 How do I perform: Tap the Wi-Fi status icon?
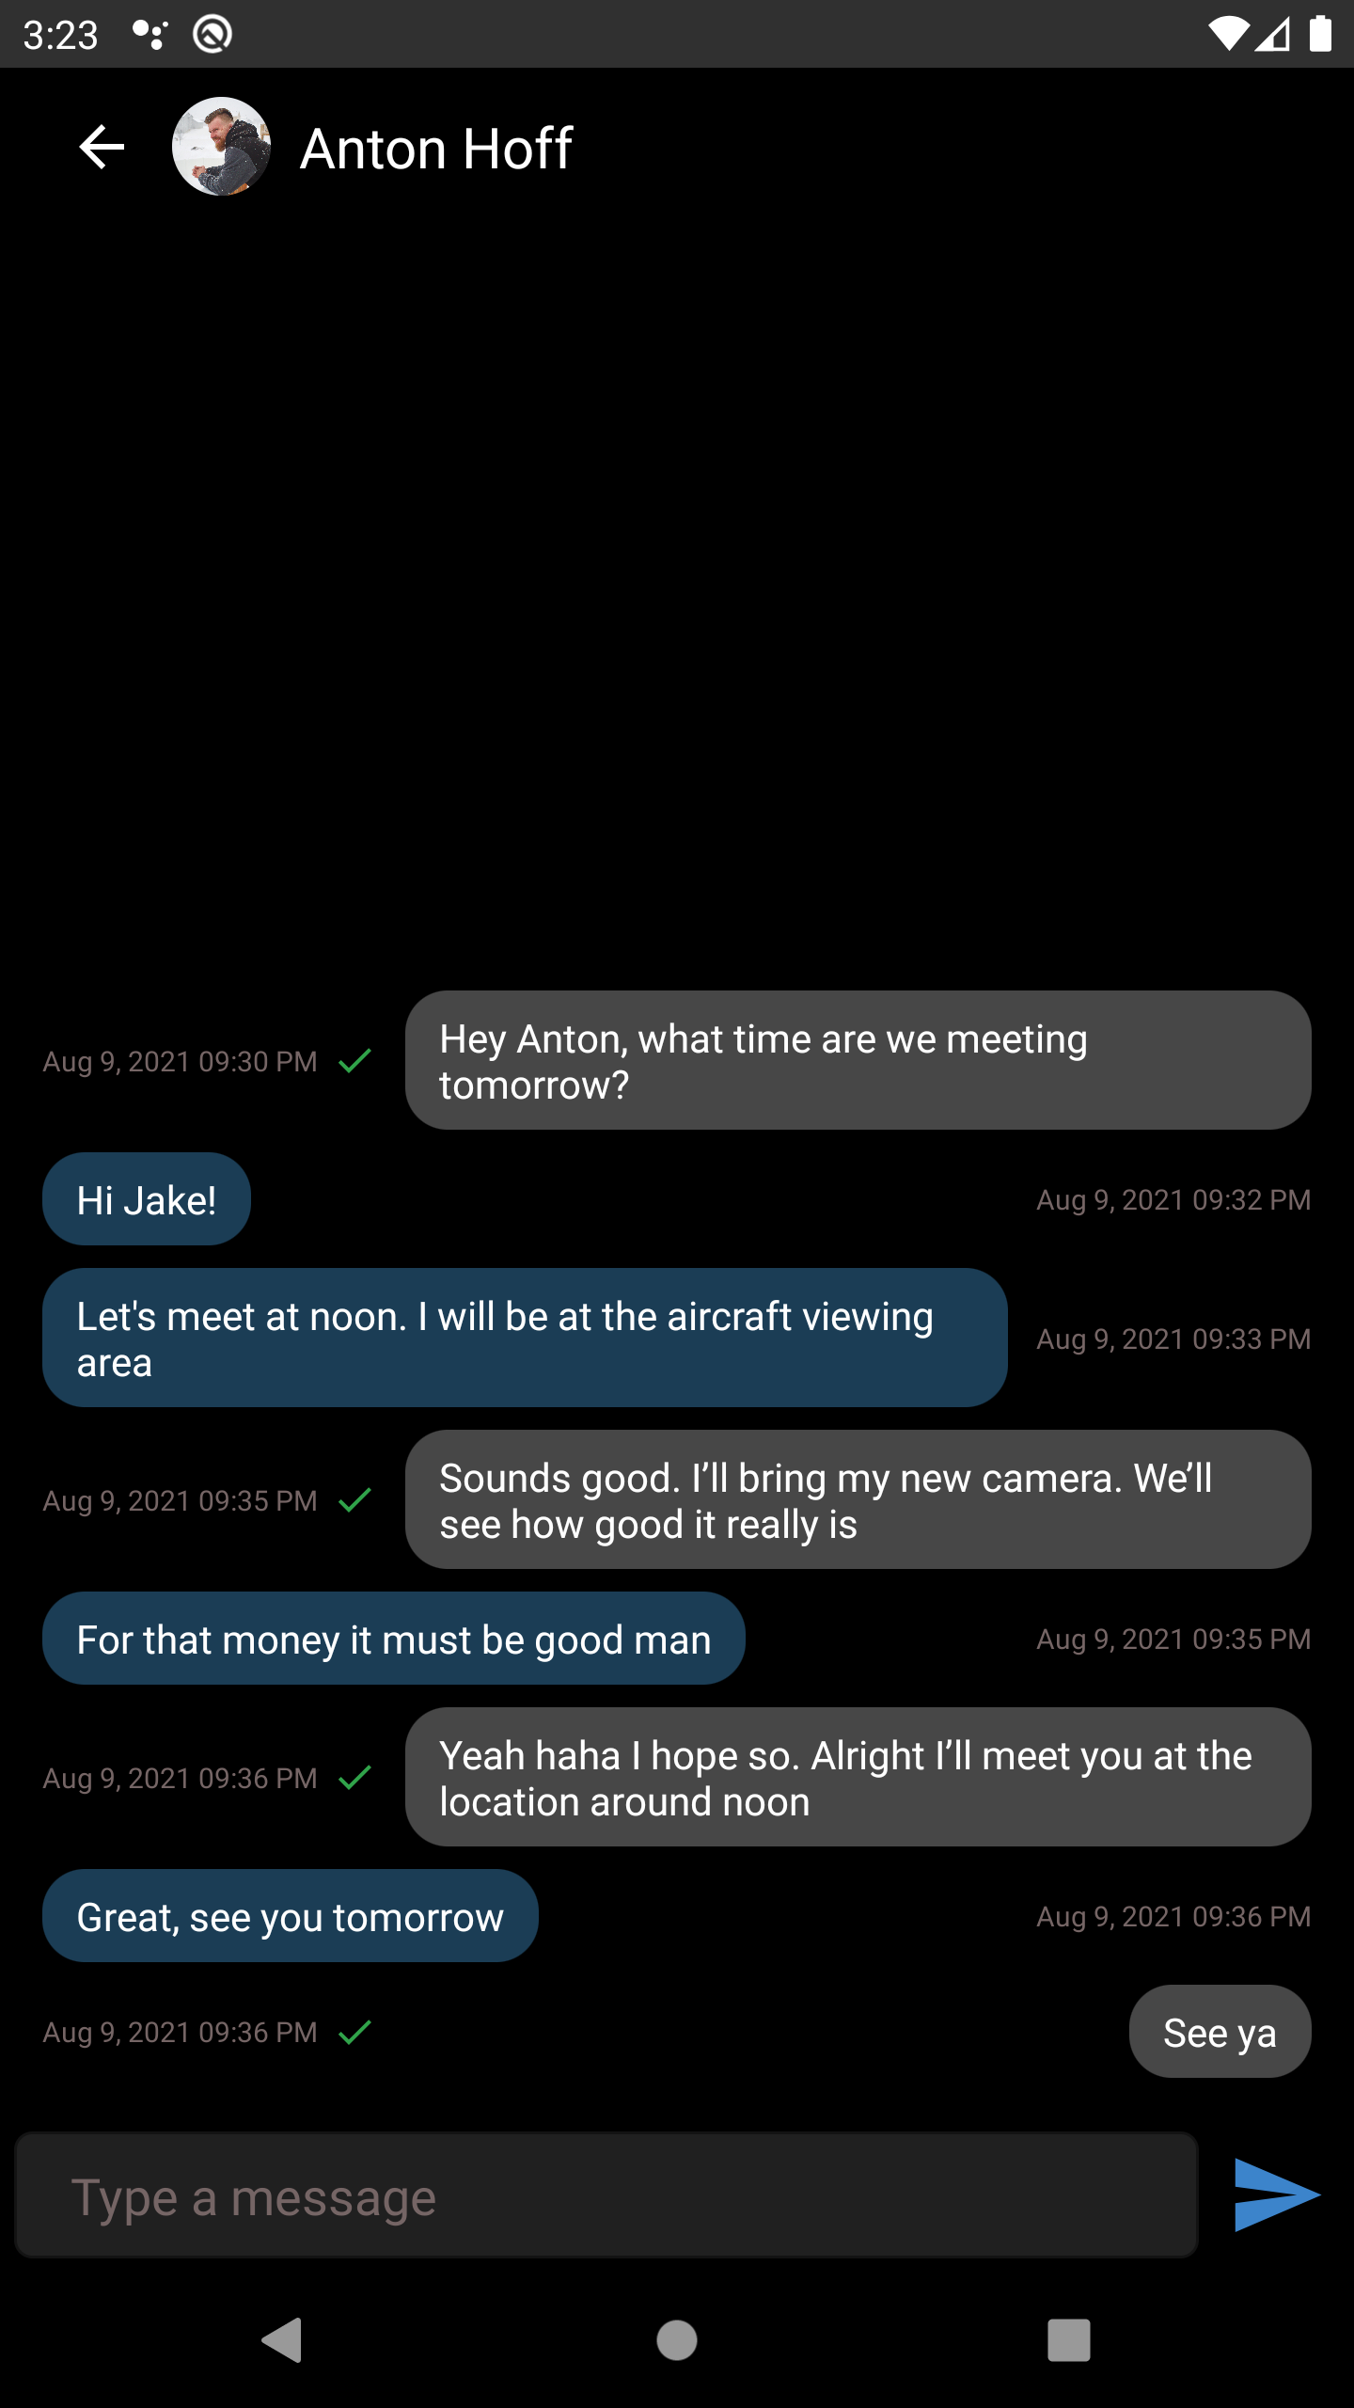click(1227, 35)
